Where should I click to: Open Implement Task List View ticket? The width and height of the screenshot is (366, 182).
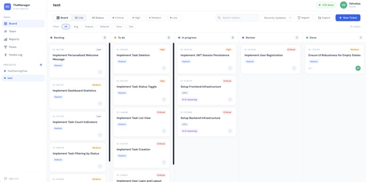point(142,122)
